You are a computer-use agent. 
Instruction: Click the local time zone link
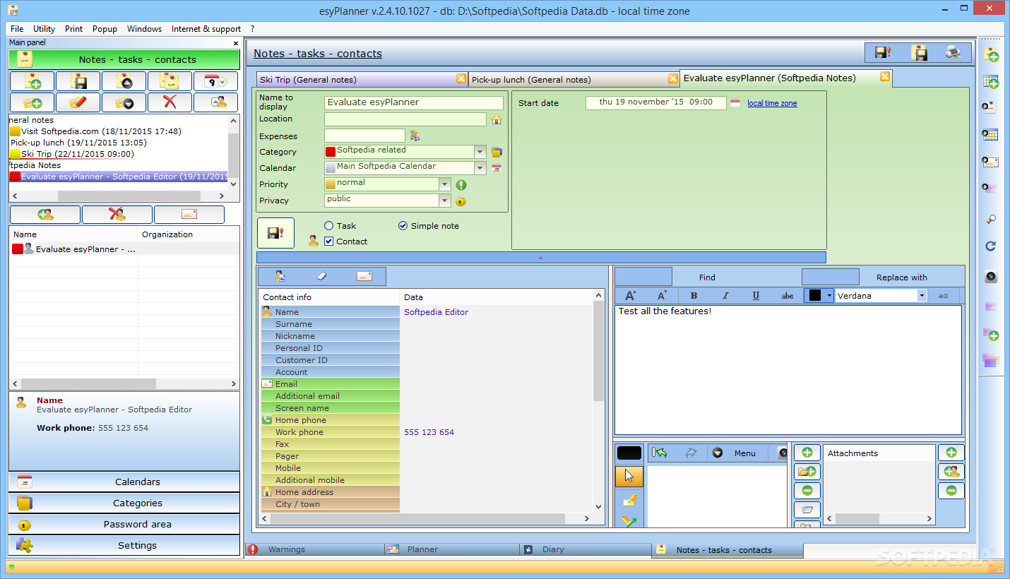(x=772, y=103)
